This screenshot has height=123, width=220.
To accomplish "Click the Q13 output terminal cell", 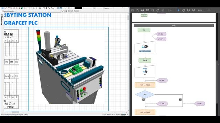I will [7, 76].
